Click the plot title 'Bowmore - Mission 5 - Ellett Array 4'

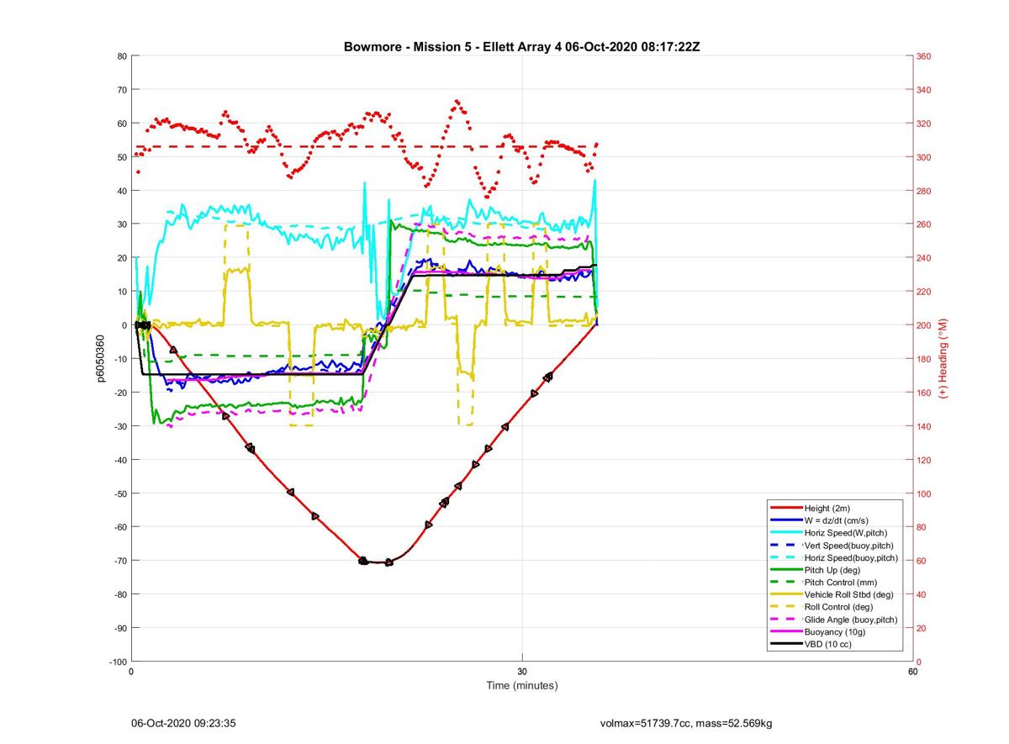tap(452, 47)
